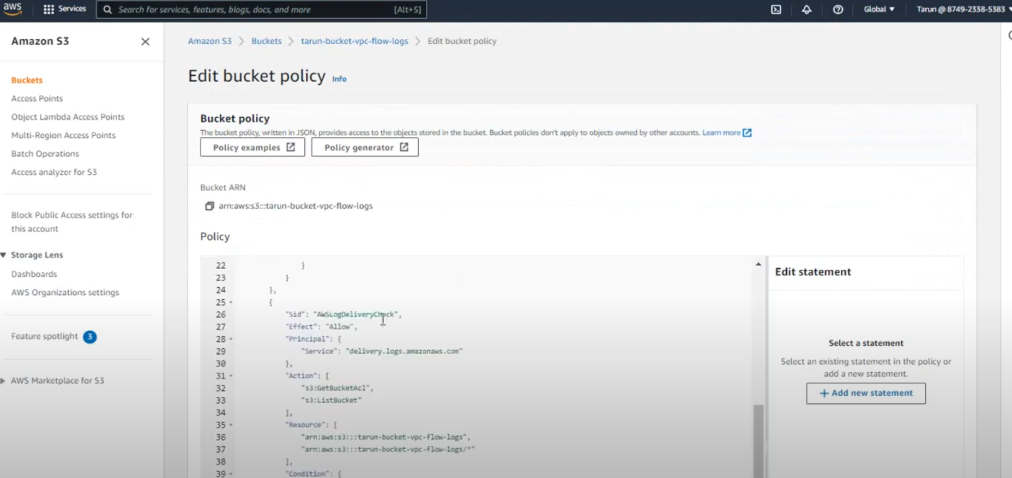Open the notifications bell
Screen dimensions: 1012x478
point(806,9)
